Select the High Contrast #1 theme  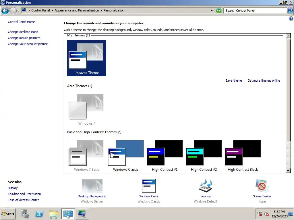tap(165, 156)
